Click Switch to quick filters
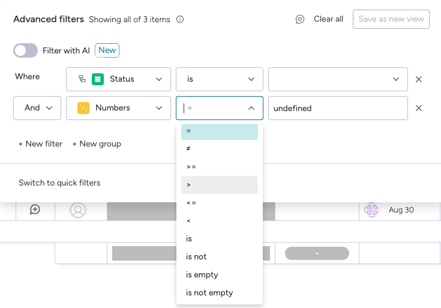Screen dimensions: 441x308 click(x=59, y=183)
